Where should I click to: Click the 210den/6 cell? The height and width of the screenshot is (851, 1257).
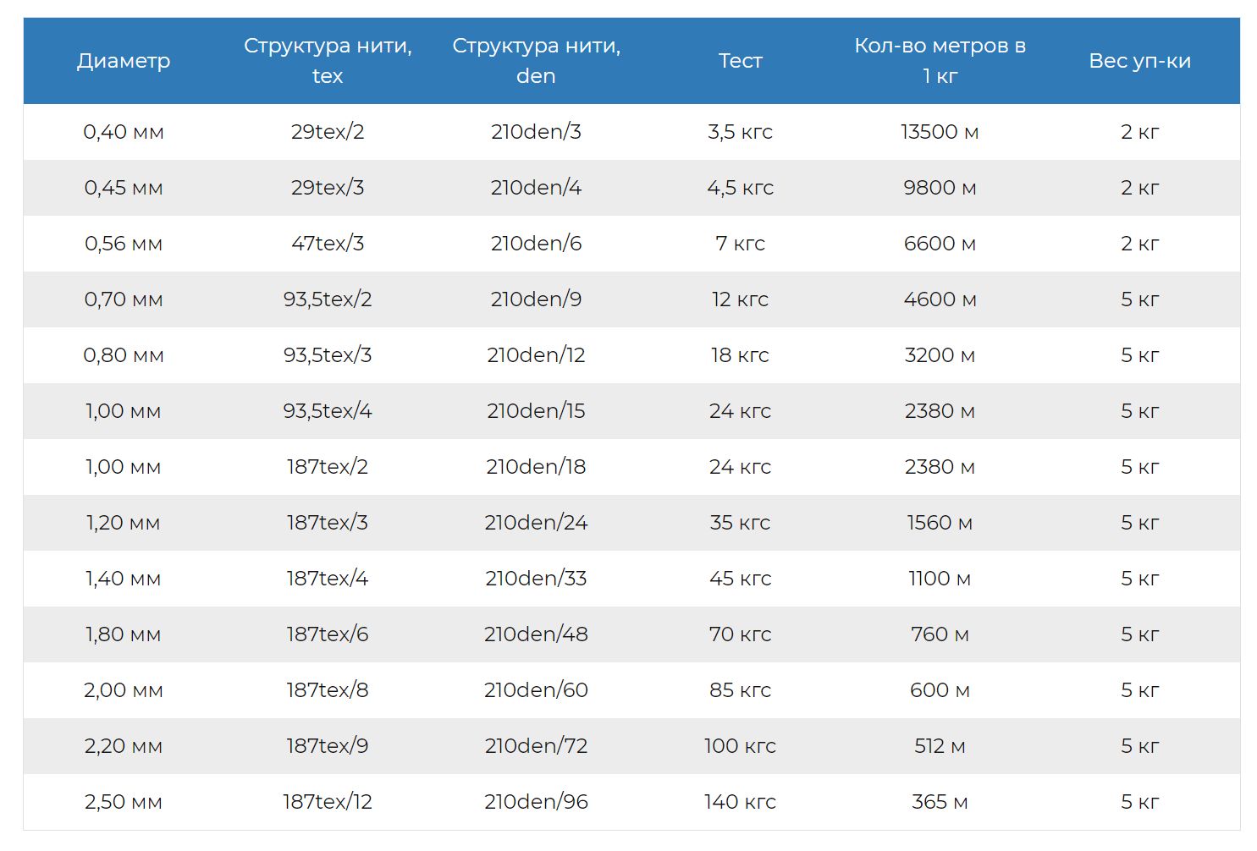(x=536, y=244)
